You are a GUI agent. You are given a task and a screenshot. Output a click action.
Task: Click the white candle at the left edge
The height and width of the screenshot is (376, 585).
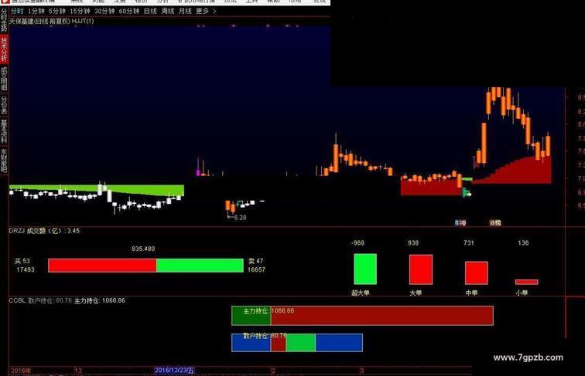pos(11,192)
